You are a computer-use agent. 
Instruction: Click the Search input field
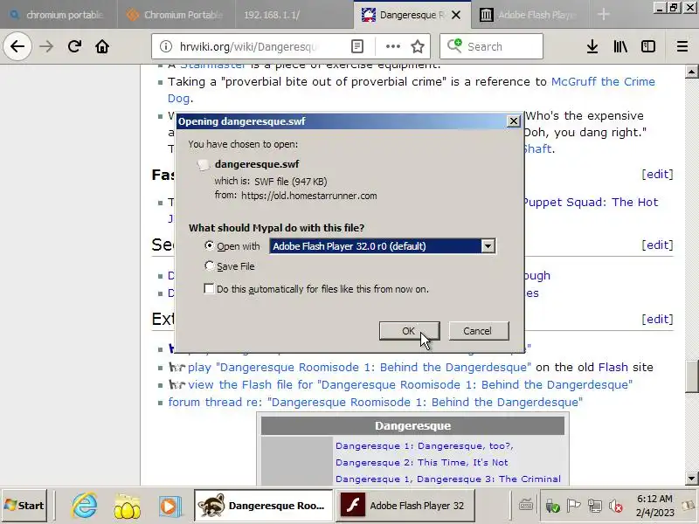[x=492, y=46]
